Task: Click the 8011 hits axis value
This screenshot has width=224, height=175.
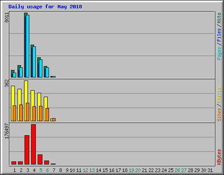Action: point(7,17)
